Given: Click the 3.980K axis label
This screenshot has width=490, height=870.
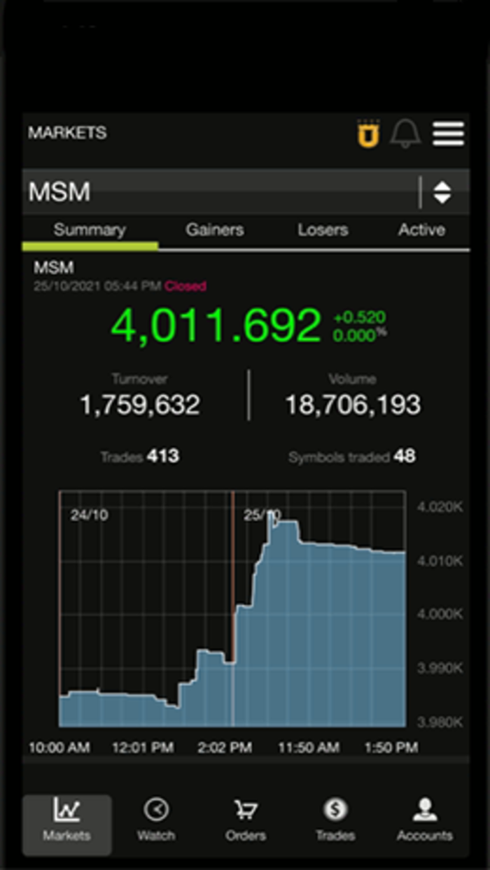Looking at the screenshot, I should tap(440, 722).
